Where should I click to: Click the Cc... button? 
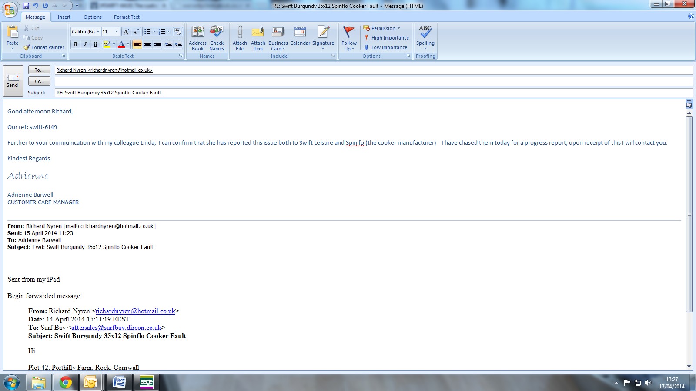coord(39,81)
